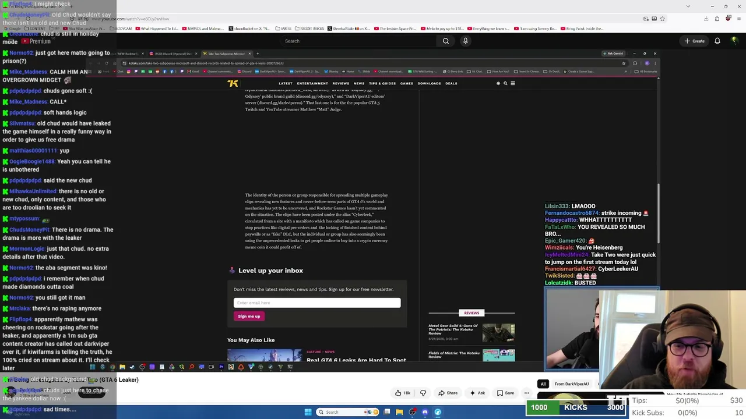The image size is (746, 419).
Task: Open the REDDIT BRICKS bookmark folder
Action: tap(309, 29)
